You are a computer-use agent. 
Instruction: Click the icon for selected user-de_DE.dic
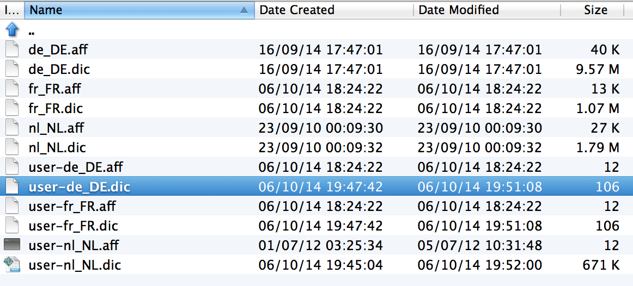tap(11, 186)
